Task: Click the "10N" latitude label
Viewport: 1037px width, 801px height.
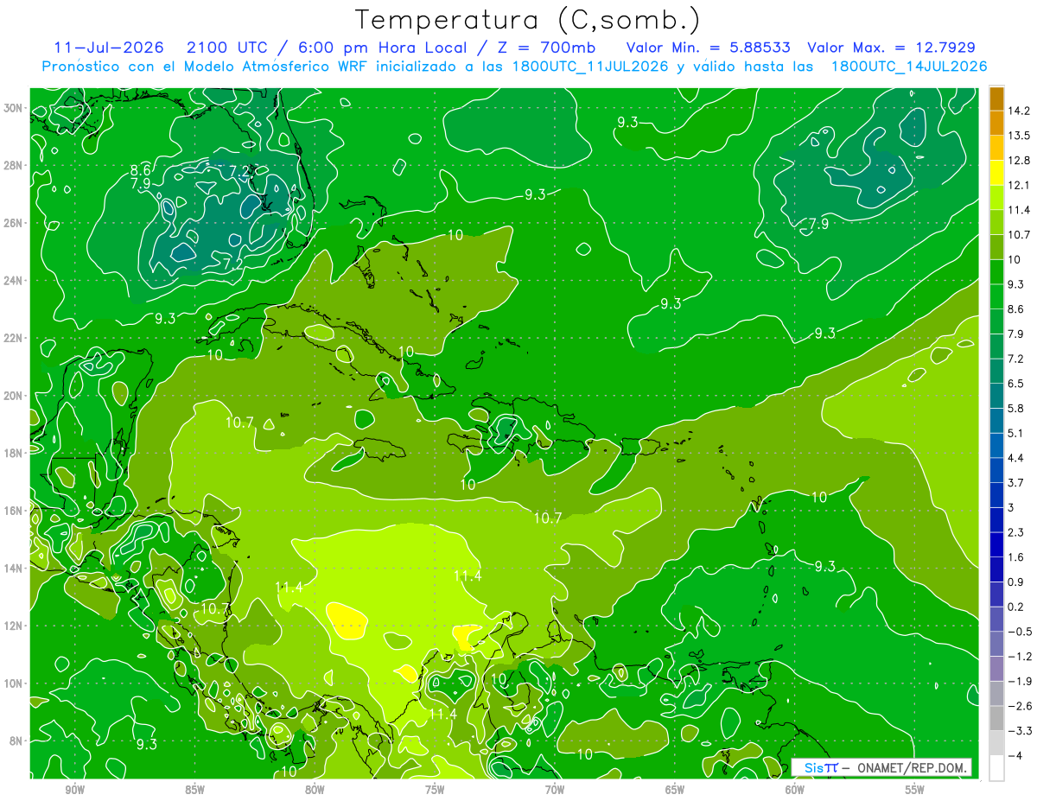Action: (x=13, y=683)
